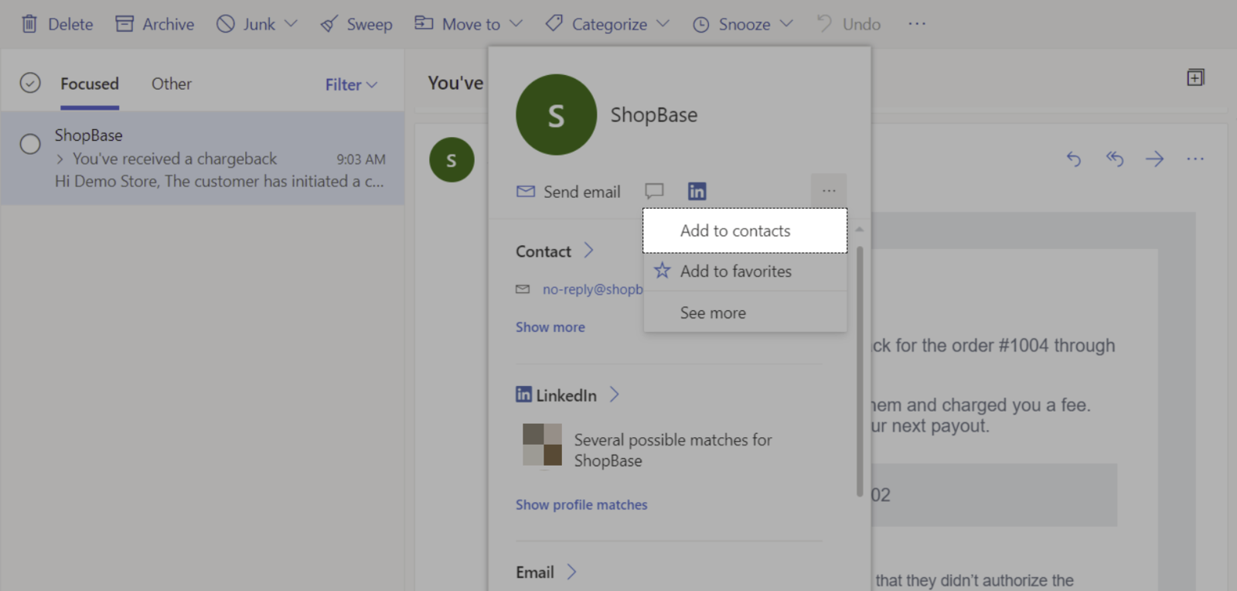Expand the chargeback conversation chevron
1237x591 pixels.
point(60,159)
